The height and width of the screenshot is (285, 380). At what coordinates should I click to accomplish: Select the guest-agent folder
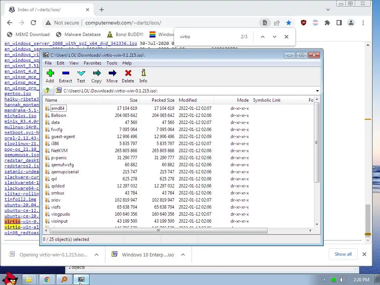point(63,137)
